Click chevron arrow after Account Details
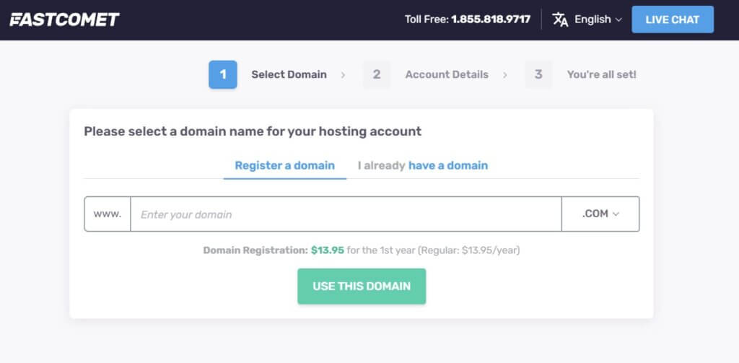 pyautogui.click(x=504, y=75)
